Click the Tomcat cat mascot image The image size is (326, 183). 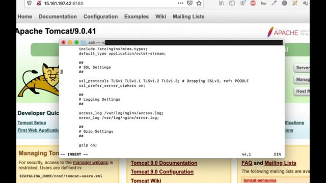coord(39,80)
